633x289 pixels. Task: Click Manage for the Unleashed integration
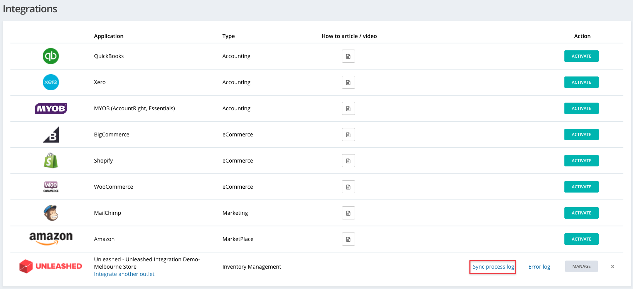581,266
